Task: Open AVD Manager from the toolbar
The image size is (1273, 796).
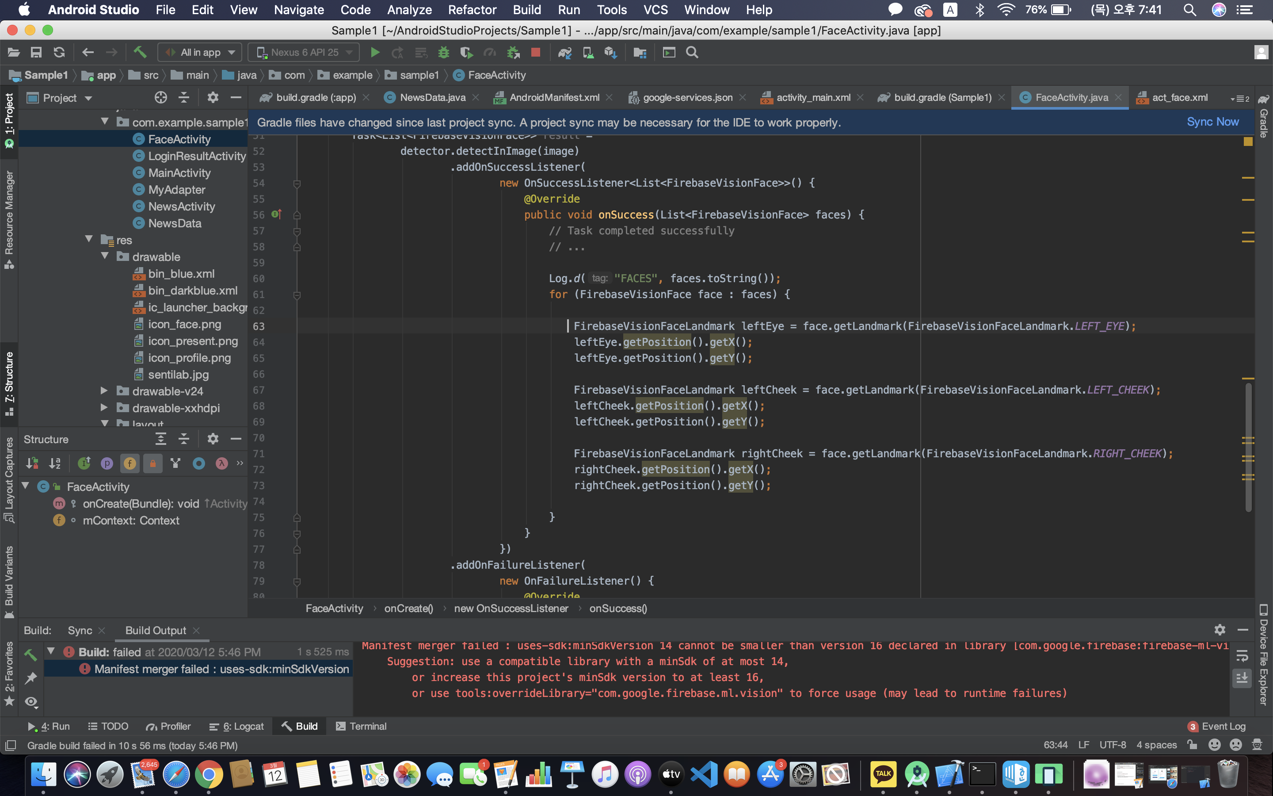Action: tap(588, 52)
